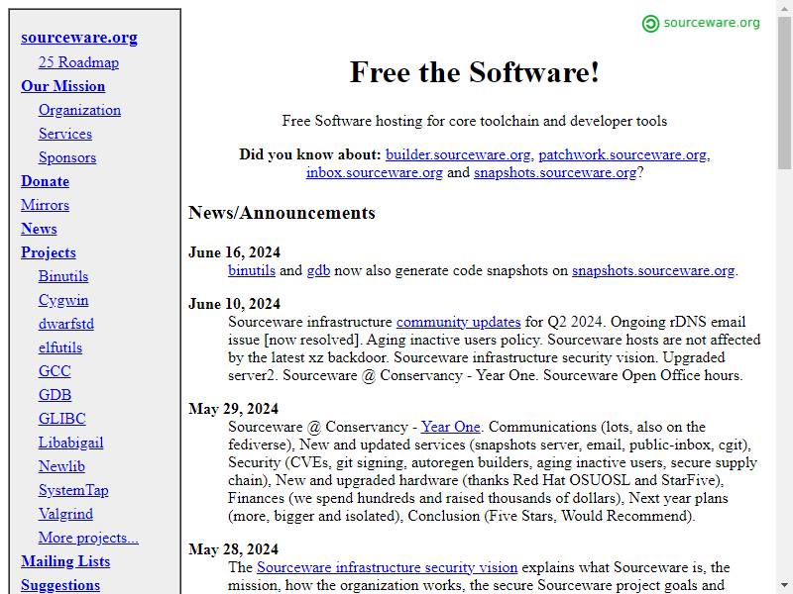Open the elfutils project link
793x594 pixels.
(60, 347)
